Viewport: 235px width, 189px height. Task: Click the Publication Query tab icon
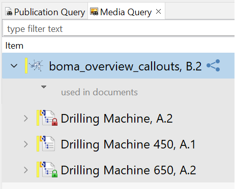(x=9, y=12)
